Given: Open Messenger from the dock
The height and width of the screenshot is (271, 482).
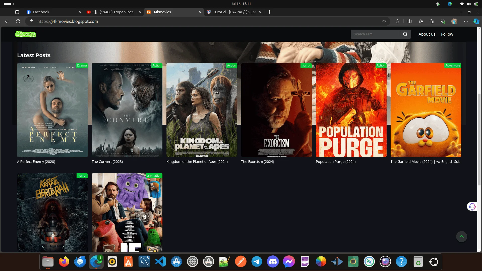Looking at the screenshot, I should 289,262.
